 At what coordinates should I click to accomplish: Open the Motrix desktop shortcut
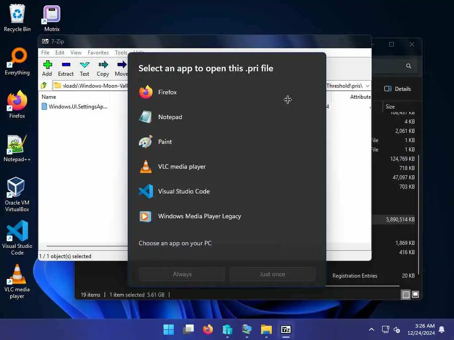coord(52,18)
